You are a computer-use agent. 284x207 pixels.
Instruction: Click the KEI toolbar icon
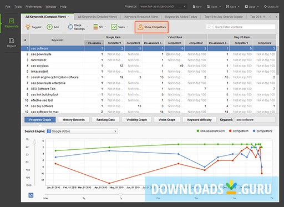point(95,27)
